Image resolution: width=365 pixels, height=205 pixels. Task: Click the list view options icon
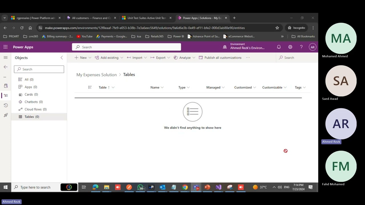(90, 87)
